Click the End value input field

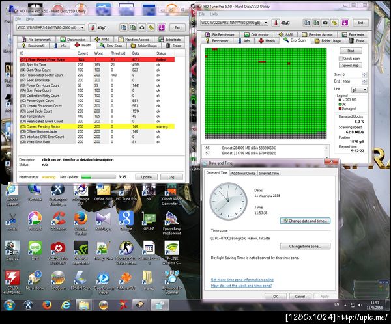pyautogui.click(x=352, y=82)
